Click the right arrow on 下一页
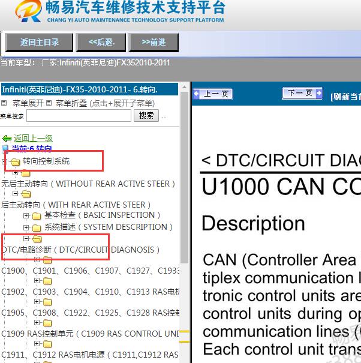This screenshot has height=363, width=361. pyautogui.click(x=319, y=93)
